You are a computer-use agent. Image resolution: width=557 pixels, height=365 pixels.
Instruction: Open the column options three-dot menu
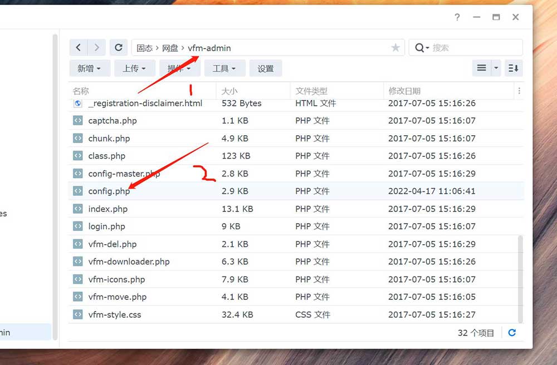519,91
